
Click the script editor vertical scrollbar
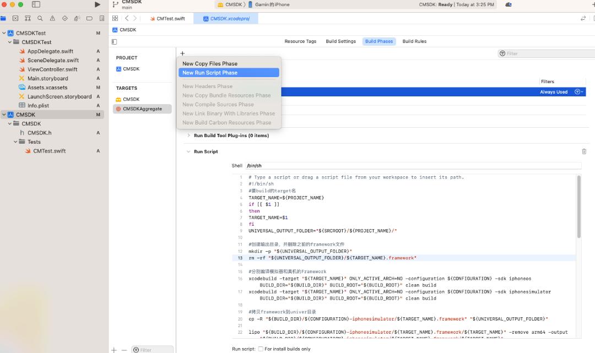pos(578,207)
